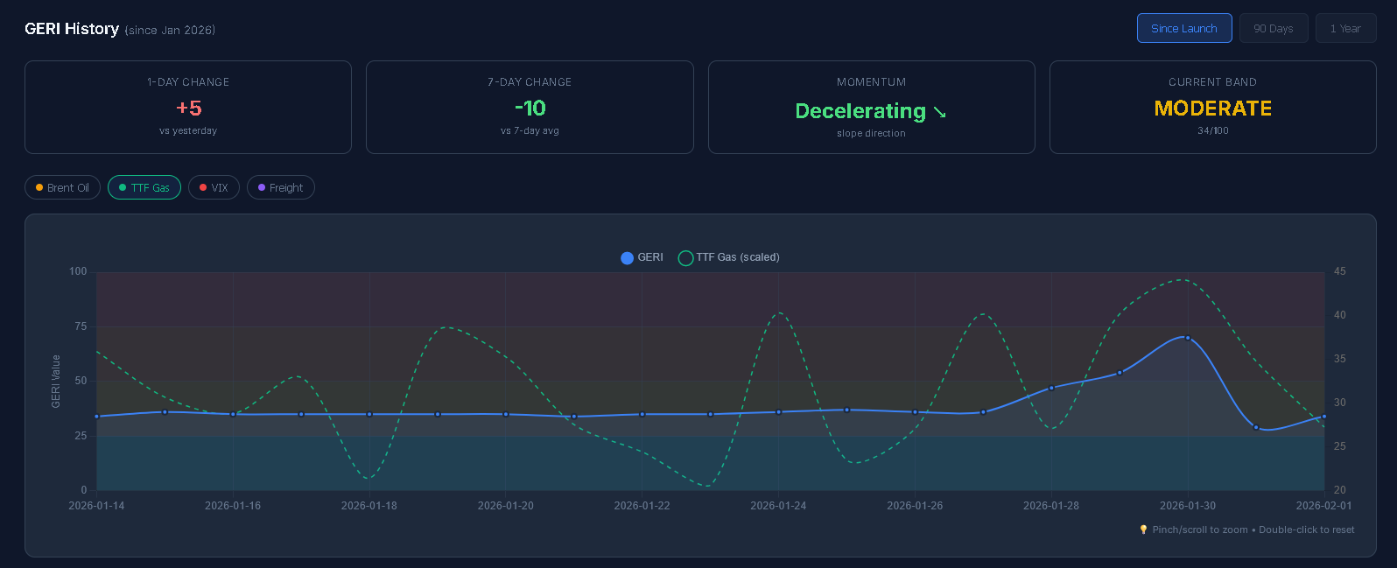This screenshot has width=1397, height=568.
Task: Turn on the Freight overlay chip
Action: coord(280,187)
